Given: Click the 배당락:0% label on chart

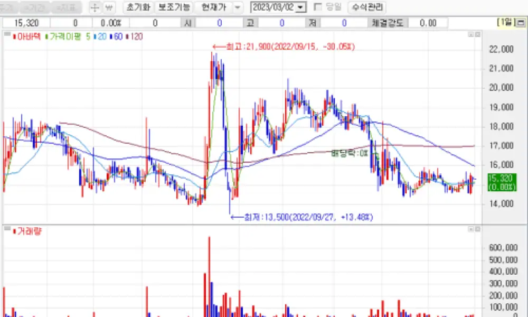Looking at the screenshot, I should click(350, 153).
